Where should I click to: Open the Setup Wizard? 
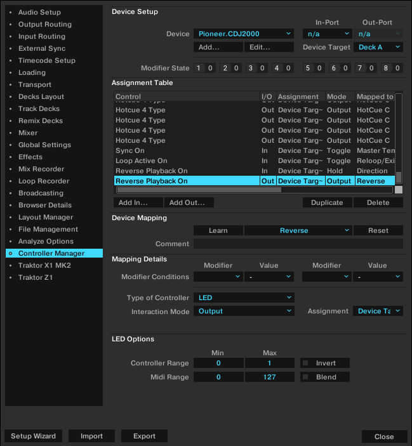pyautogui.click(x=33, y=436)
